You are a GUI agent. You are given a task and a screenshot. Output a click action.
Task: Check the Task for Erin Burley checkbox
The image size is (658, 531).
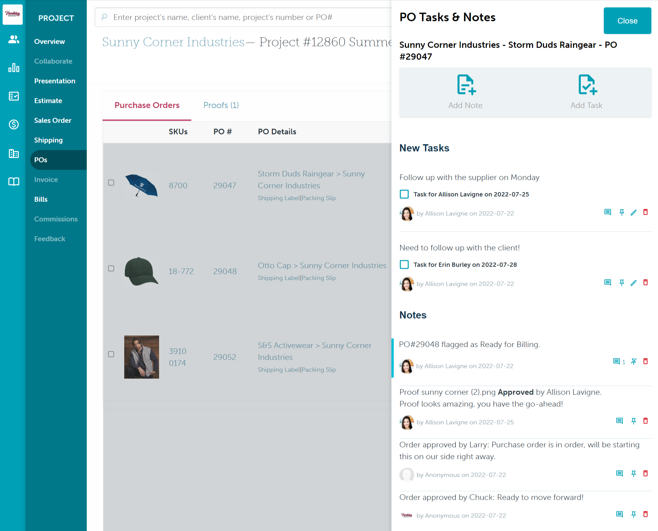point(404,264)
